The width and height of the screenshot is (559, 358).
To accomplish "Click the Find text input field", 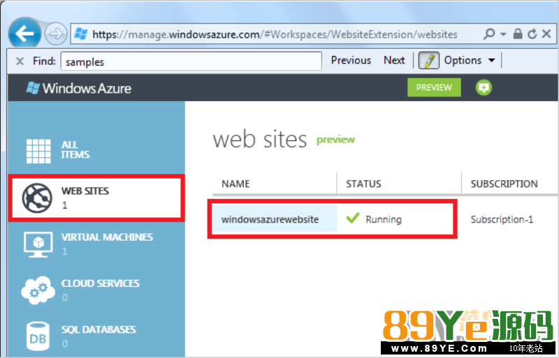I will 191,61.
